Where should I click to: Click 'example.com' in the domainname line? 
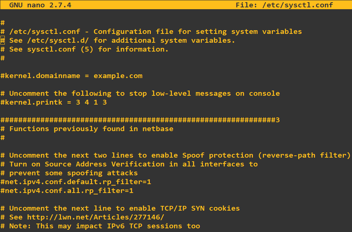pos(118,76)
